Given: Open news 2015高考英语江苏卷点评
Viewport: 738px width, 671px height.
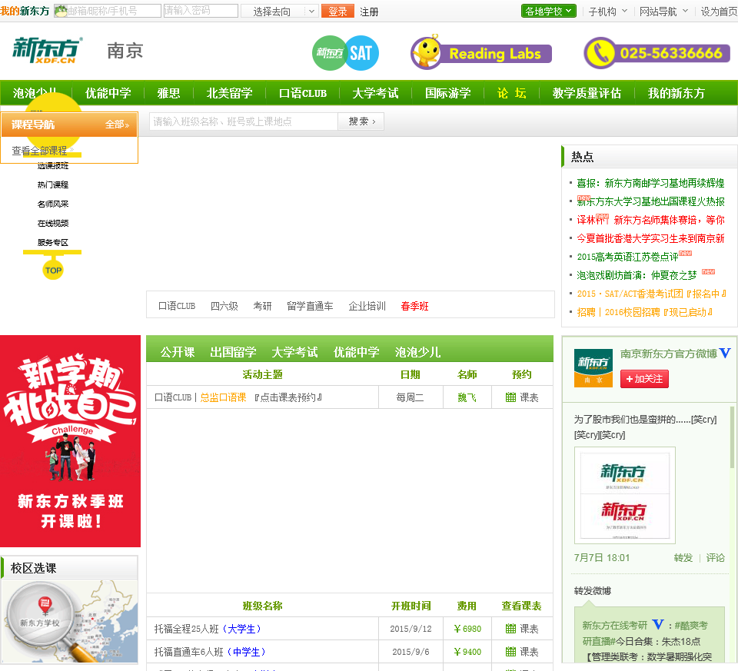Looking at the screenshot, I should click(x=627, y=257).
